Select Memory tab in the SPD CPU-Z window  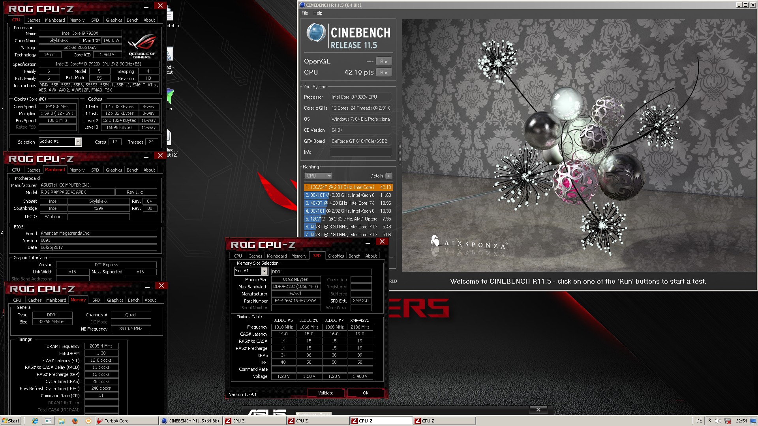pyautogui.click(x=299, y=256)
